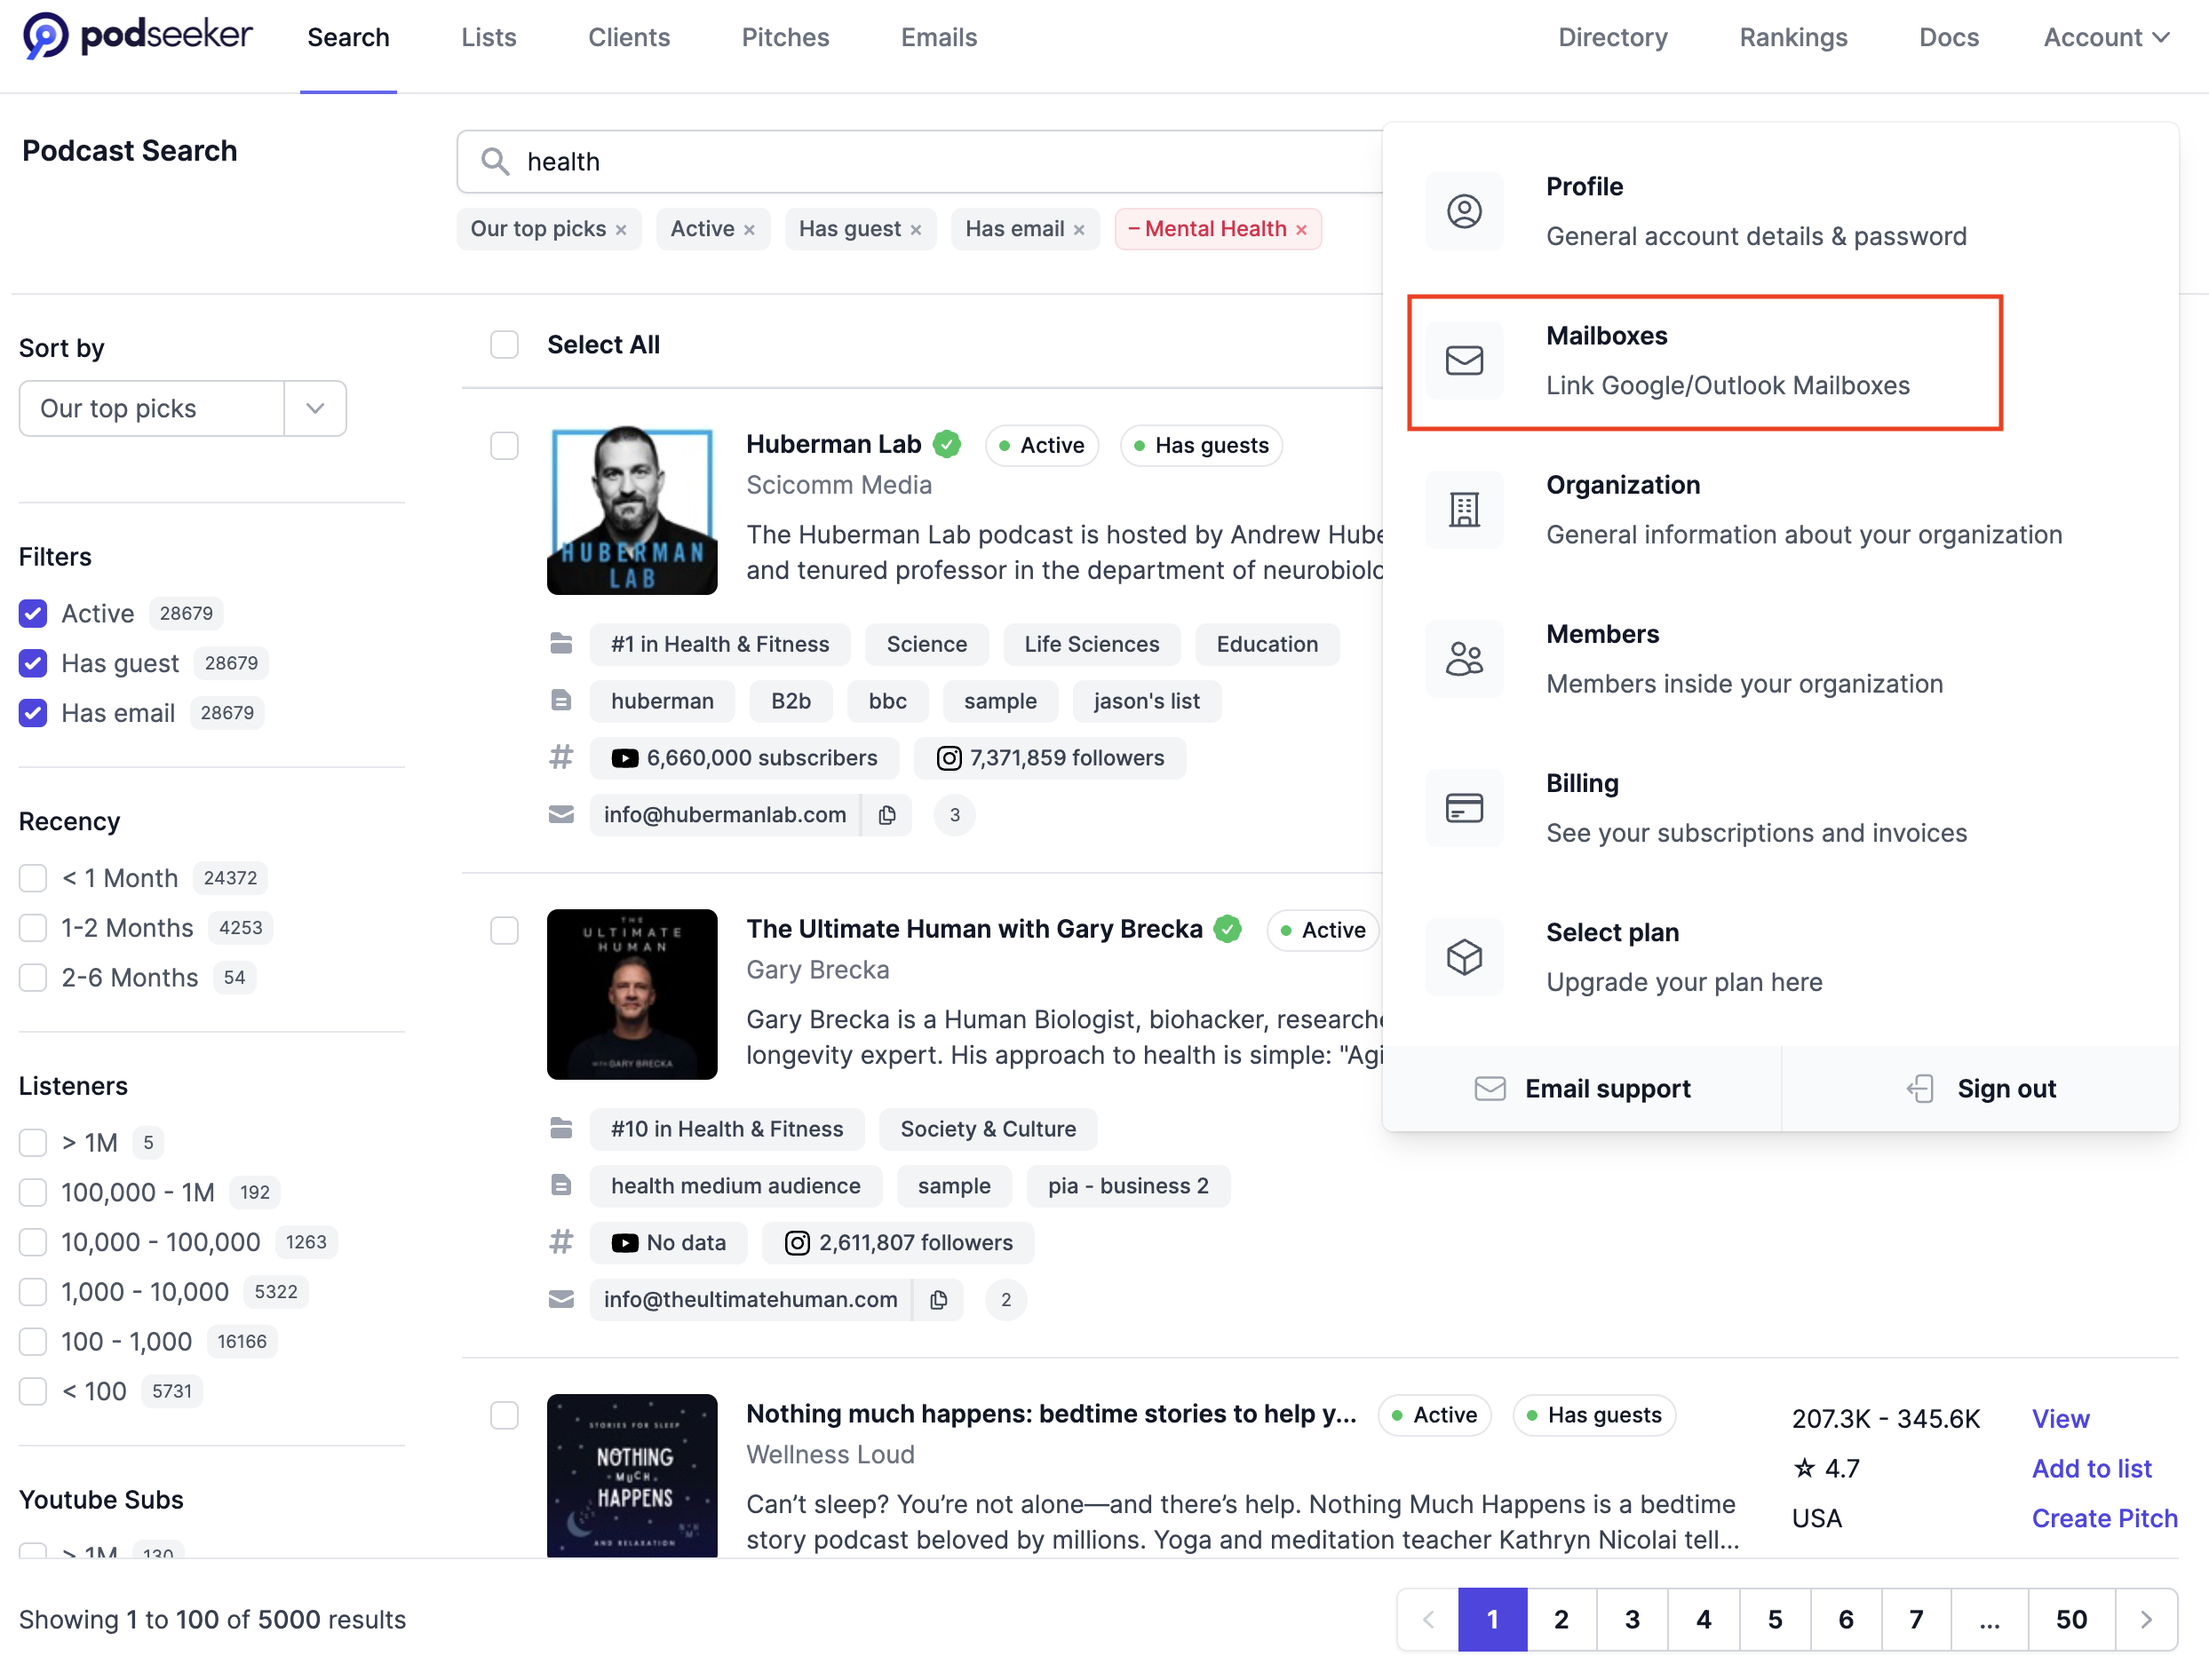The height and width of the screenshot is (1680, 2209).
Task: Click the Mailboxes envelope icon
Action: pos(1465,360)
